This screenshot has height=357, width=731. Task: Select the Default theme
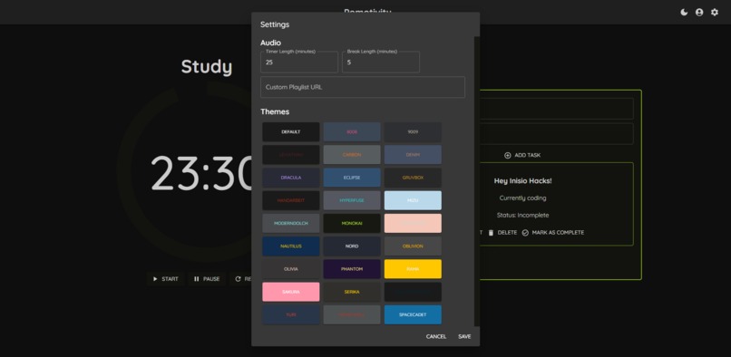(x=291, y=132)
